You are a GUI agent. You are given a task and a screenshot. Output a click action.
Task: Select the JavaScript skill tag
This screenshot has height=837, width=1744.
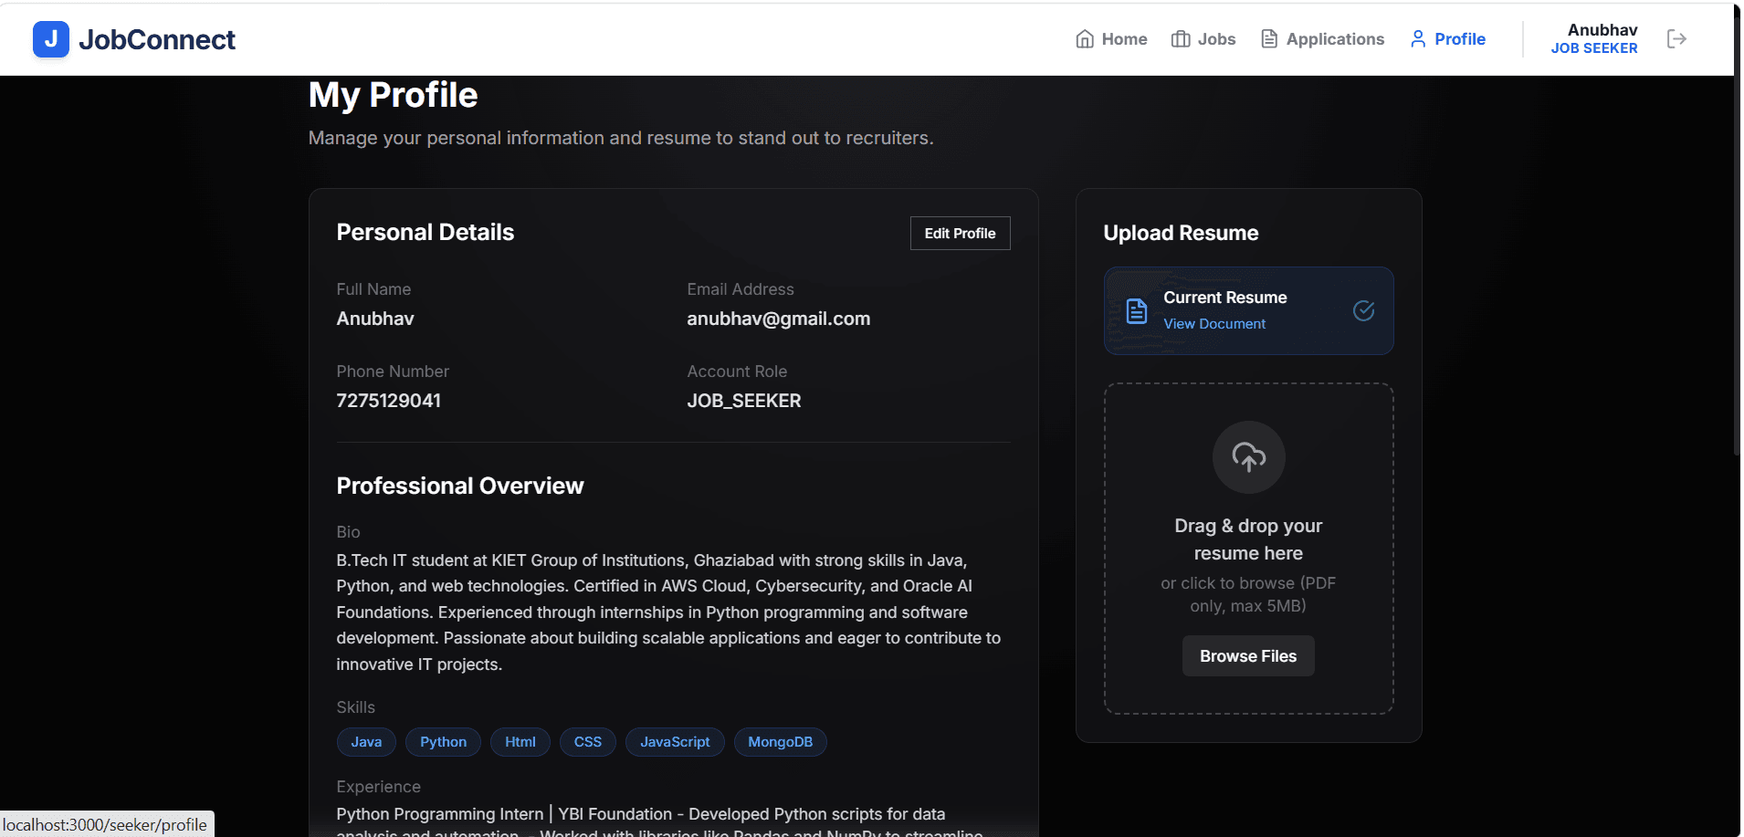coord(675,742)
